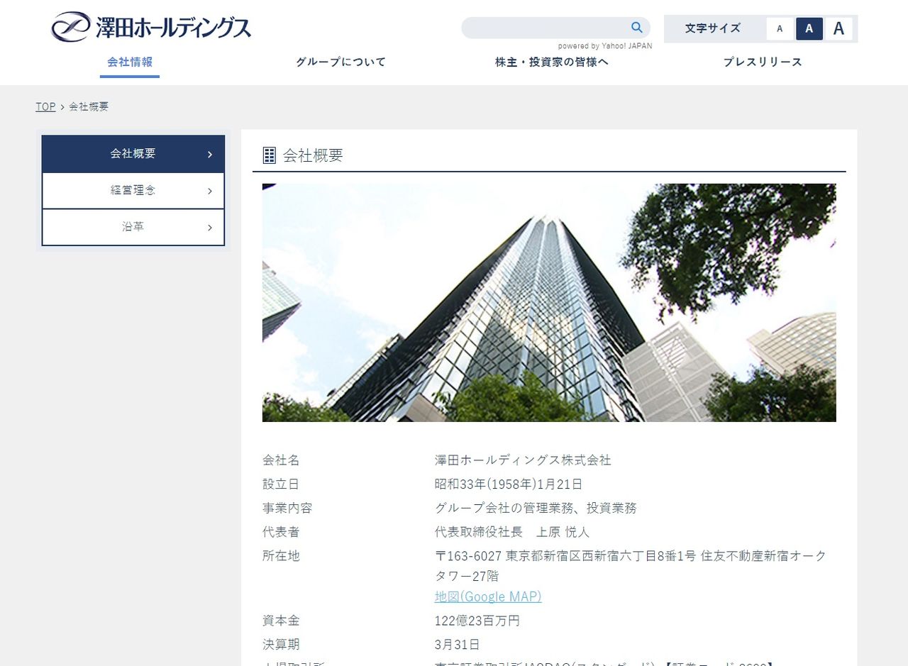Click the chevron on 経営理念 sidebar item
Screen dimensions: 908x666
(x=210, y=192)
